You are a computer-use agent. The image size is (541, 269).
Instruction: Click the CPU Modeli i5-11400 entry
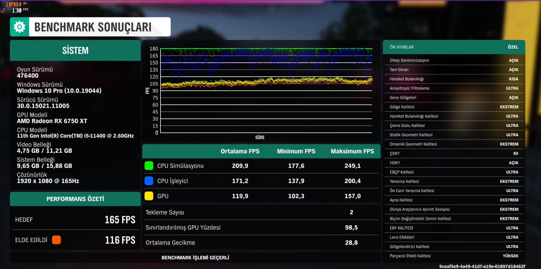pos(75,133)
